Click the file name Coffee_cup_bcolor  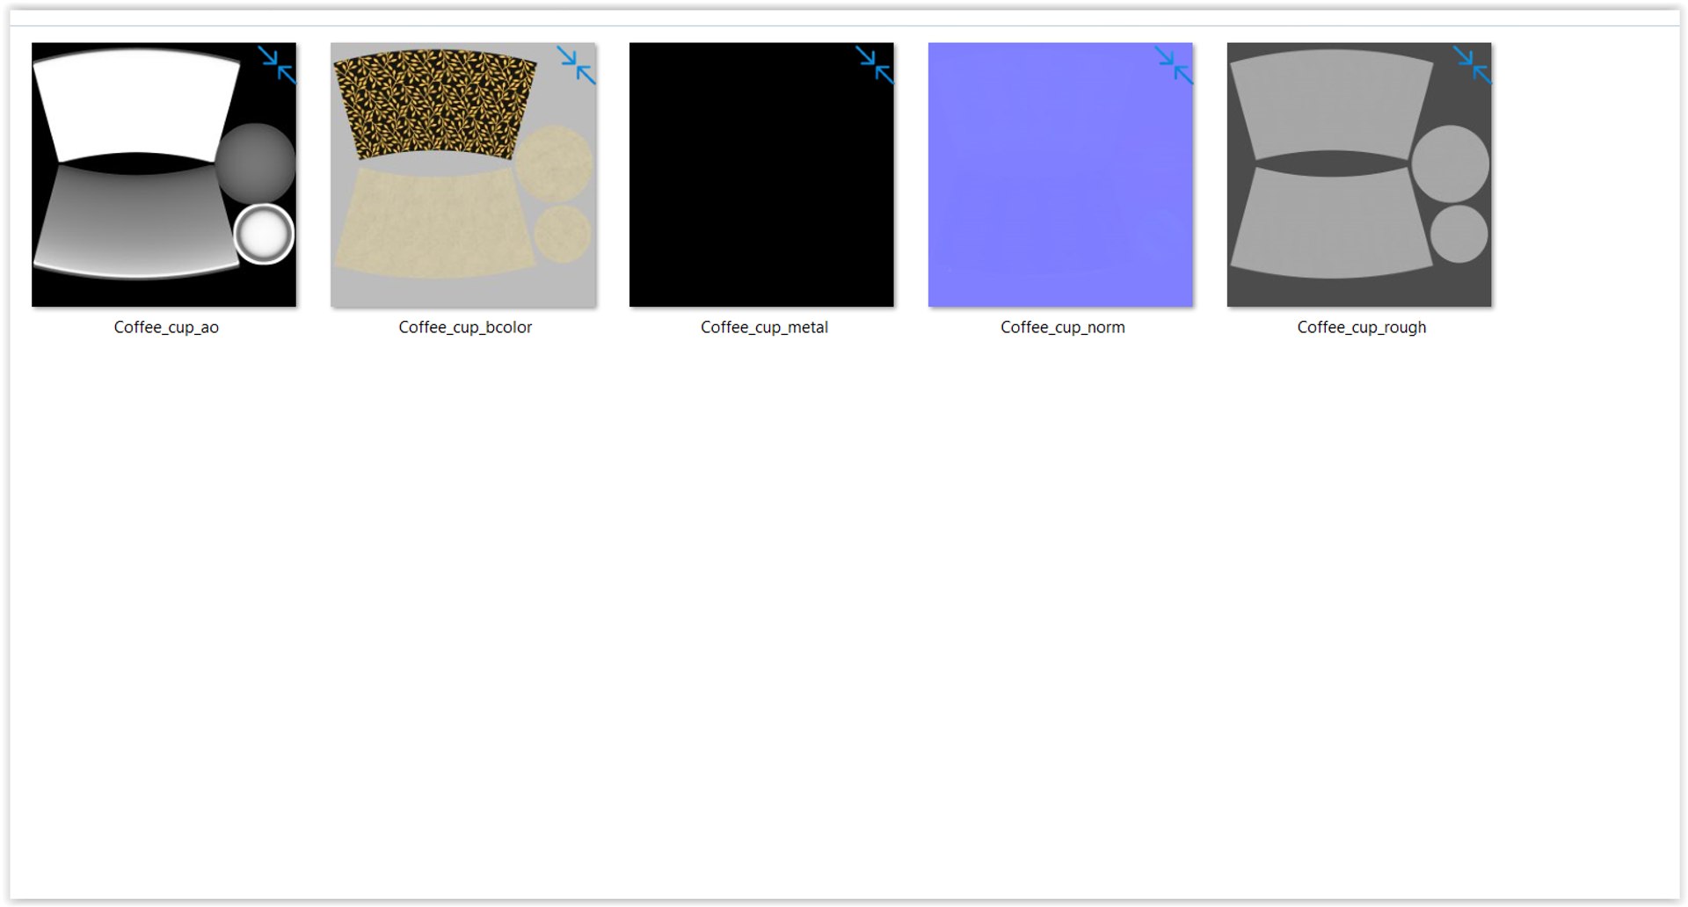465,327
